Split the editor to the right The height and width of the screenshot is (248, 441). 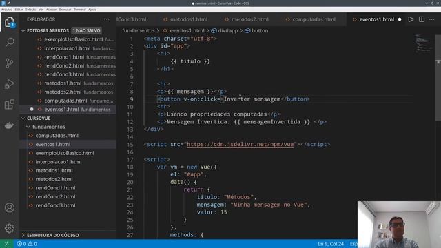click(x=422, y=19)
